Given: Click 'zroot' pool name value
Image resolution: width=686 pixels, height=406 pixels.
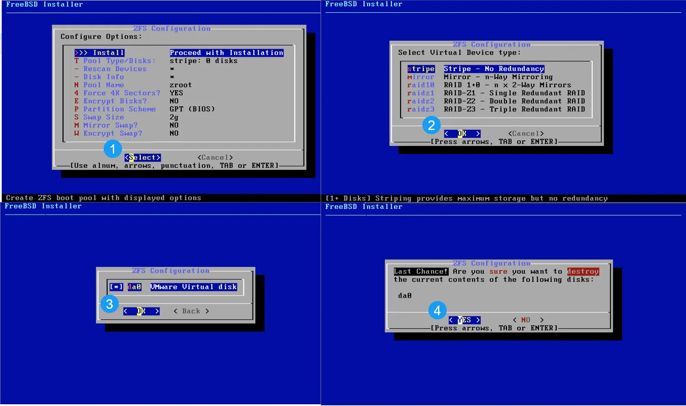Looking at the screenshot, I should click(181, 85).
